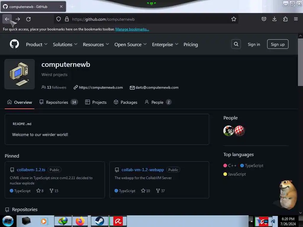Switch to the People tab
This screenshot has width=303, height=227.
(158, 102)
